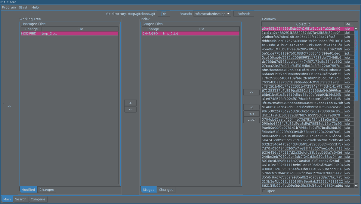The width and height of the screenshot is (361, 204).
Task: Click the commits list scroll-down arrow
Action: [x=356, y=186]
